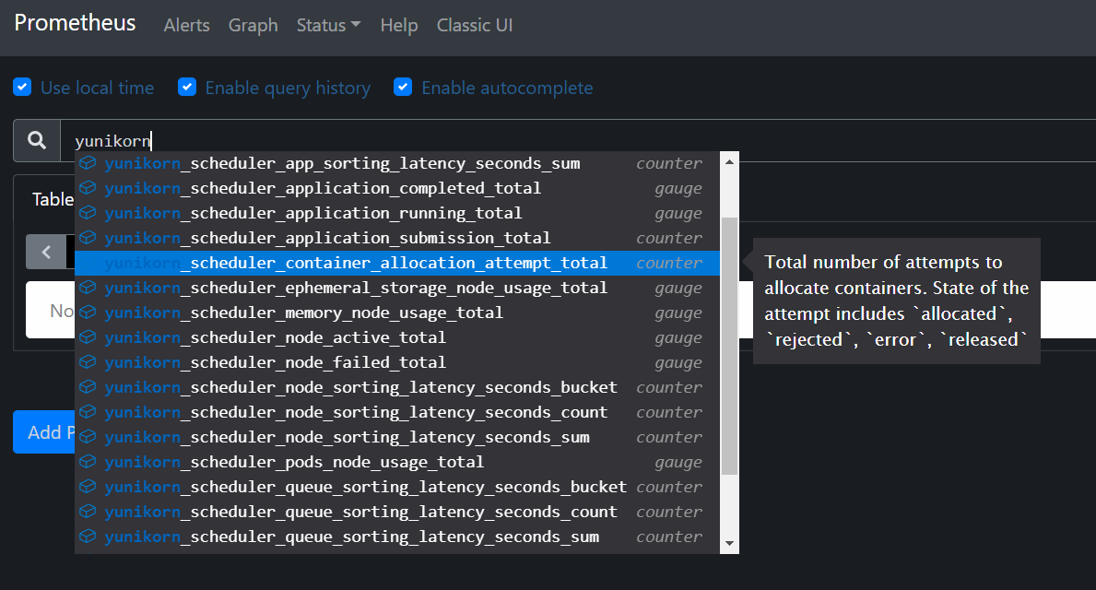Click cube icon beside pods_node_usage_total metric
Viewport: 1096px width, 590px height.
[88, 462]
